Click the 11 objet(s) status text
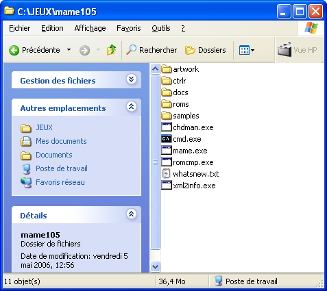This screenshot has width=327, height=291. 22,281
